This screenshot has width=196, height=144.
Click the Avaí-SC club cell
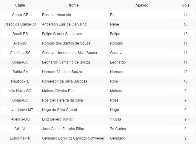[20, 43]
